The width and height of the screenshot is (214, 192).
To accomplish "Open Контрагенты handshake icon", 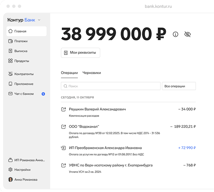I will tap(11, 74).
